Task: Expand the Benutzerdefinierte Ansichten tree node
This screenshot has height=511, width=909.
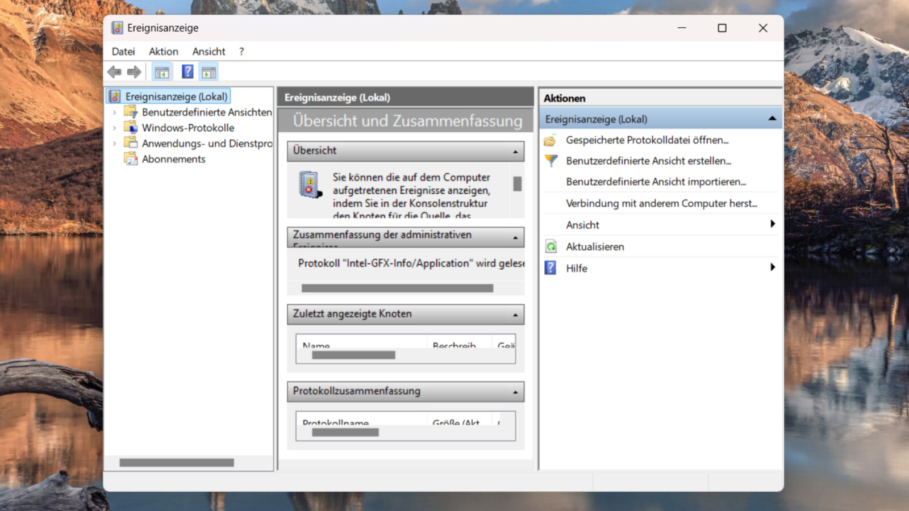Action: [x=115, y=112]
